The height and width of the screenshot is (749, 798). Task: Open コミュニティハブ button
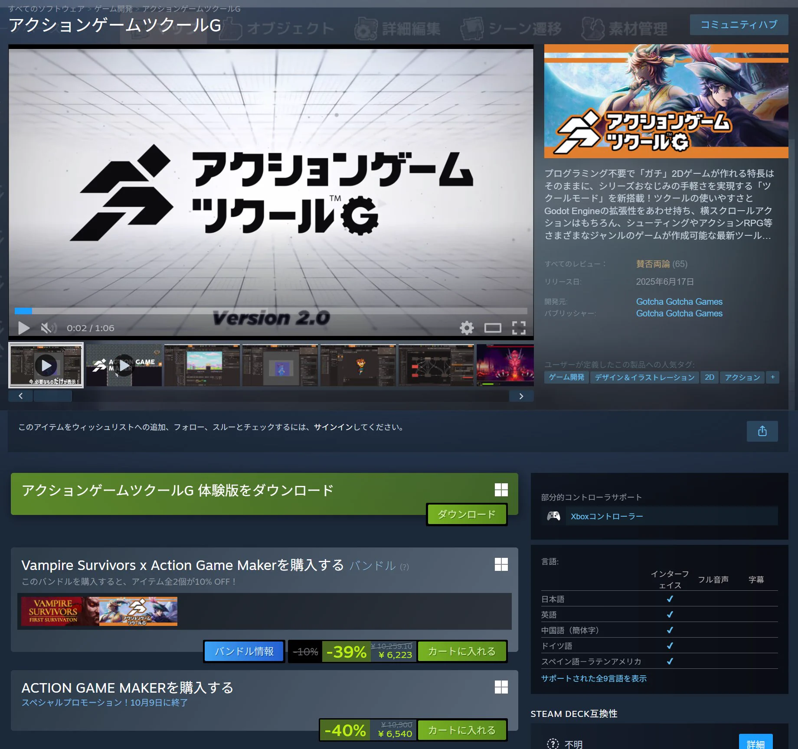pos(739,25)
